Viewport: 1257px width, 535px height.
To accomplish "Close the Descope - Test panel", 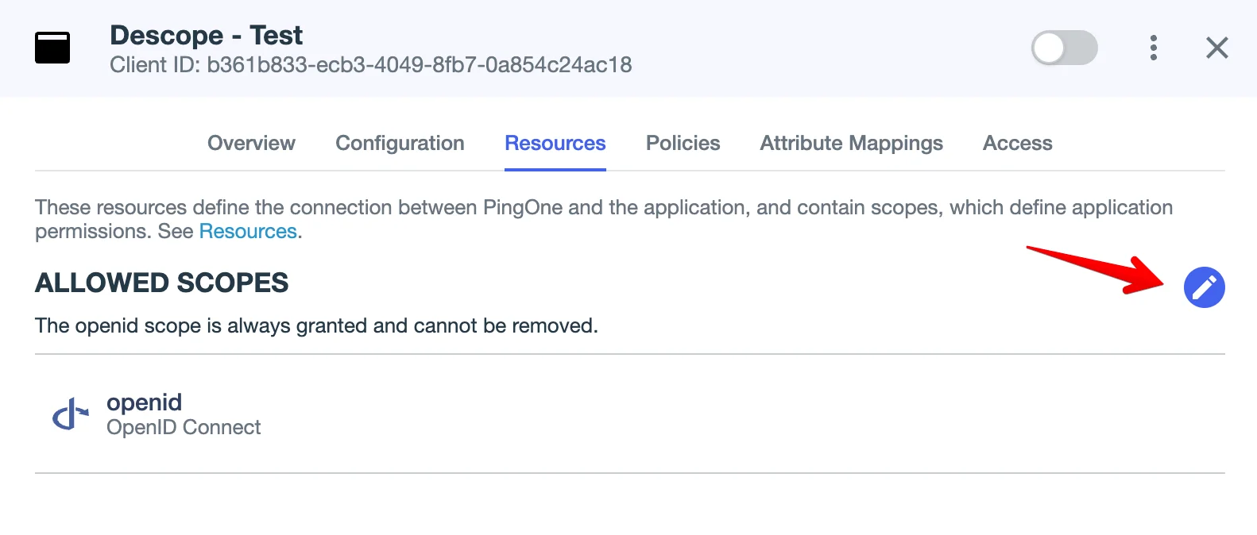I will click(x=1216, y=48).
